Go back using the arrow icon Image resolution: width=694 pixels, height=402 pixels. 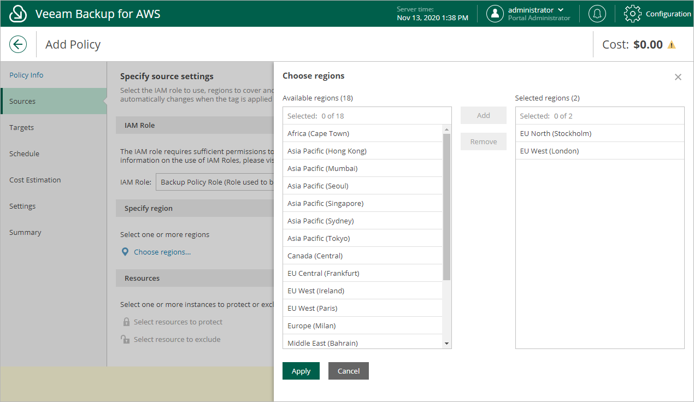pos(18,44)
